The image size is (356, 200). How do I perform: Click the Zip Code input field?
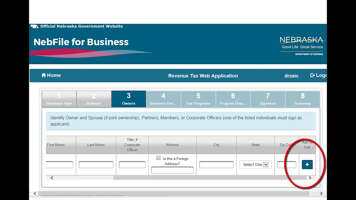[x=287, y=165]
